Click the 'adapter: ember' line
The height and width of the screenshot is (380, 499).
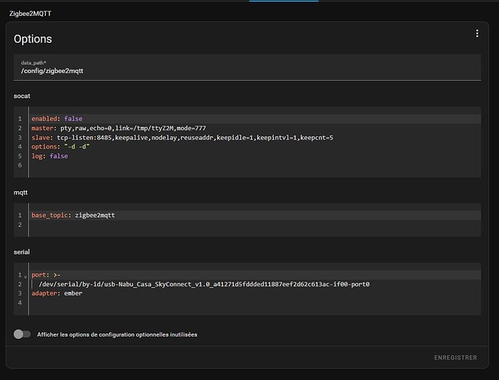pos(57,293)
